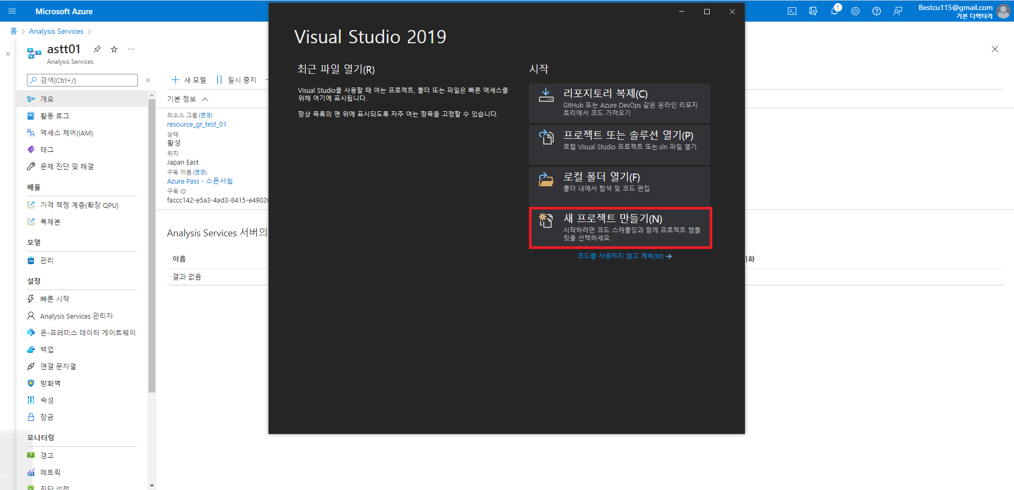Open the notifications bell
The width and height of the screenshot is (1014, 490).
pos(834,11)
